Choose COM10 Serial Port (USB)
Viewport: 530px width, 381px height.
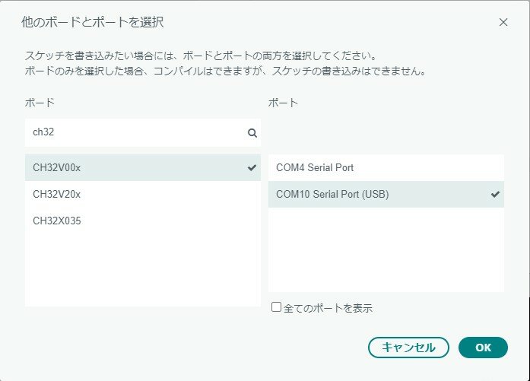(332, 194)
